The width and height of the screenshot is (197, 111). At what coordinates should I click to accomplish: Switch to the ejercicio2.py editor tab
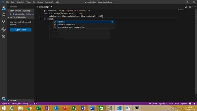point(44,7)
